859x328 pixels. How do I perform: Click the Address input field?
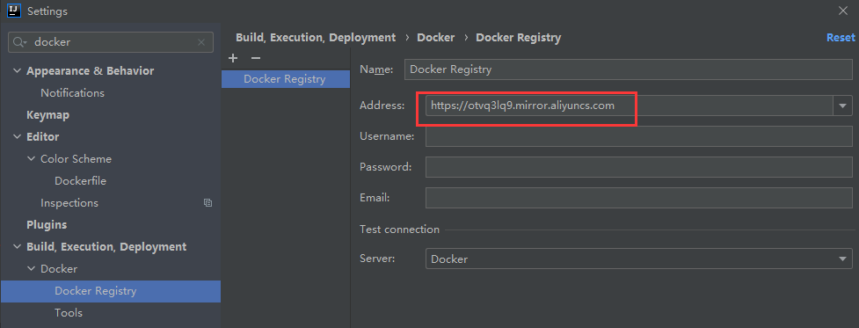tap(629, 106)
